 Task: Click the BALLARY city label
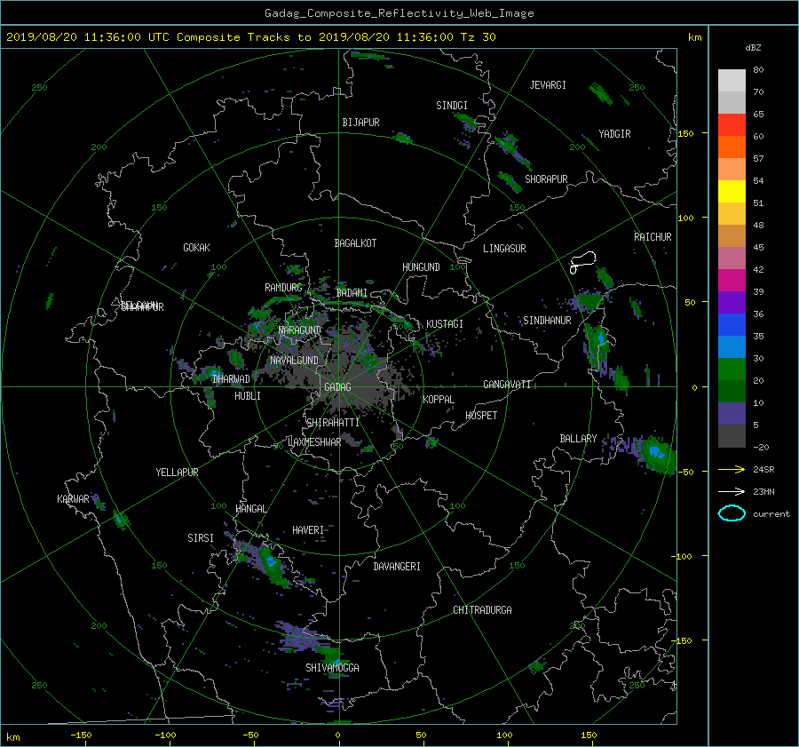pos(578,439)
